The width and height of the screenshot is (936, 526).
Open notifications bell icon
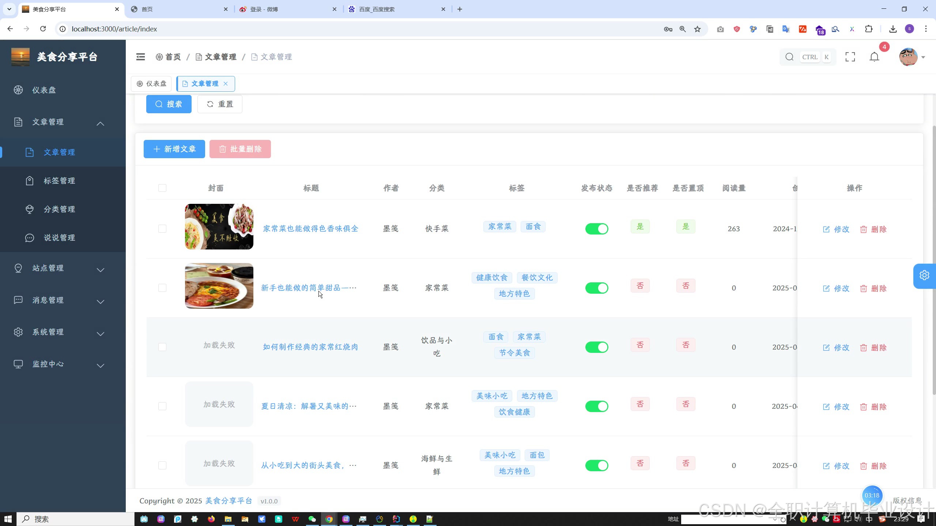pos(874,57)
